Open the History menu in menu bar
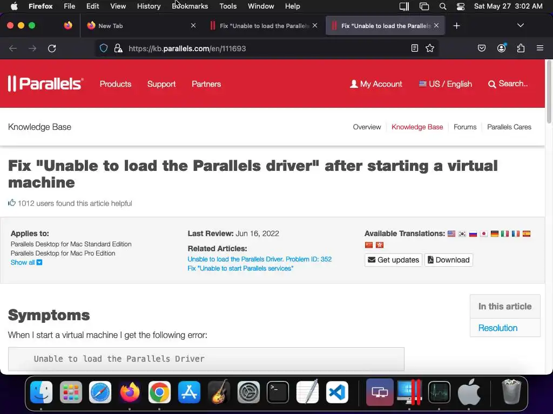The width and height of the screenshot is (553, 414). 149,6
